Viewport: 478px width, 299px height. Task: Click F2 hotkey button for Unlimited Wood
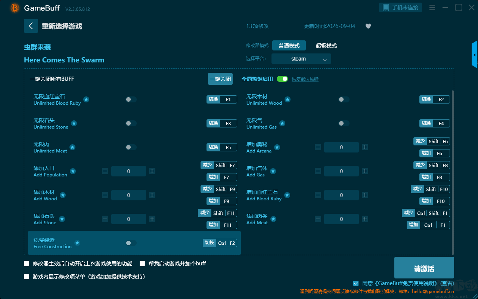[x=435, y=99]
